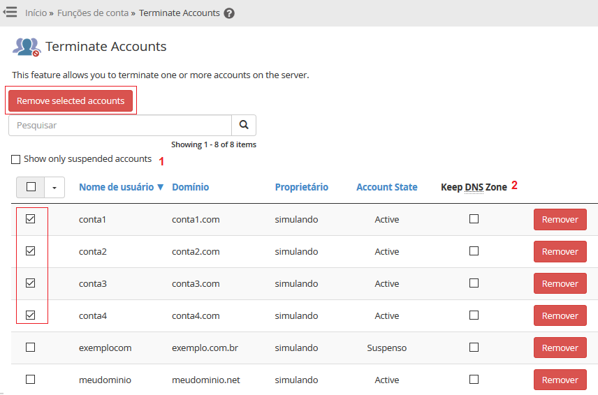Click the conta4.com domain cell

pyautogui.click(x=196, y=315)
